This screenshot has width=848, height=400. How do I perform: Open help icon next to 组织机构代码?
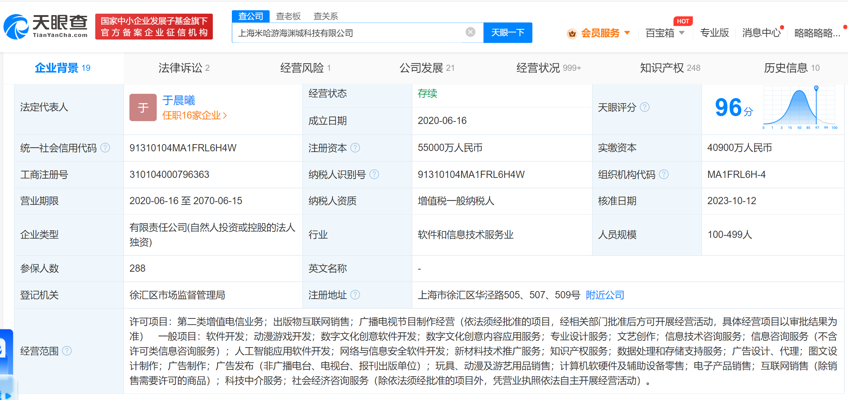[x=664, y=174]
